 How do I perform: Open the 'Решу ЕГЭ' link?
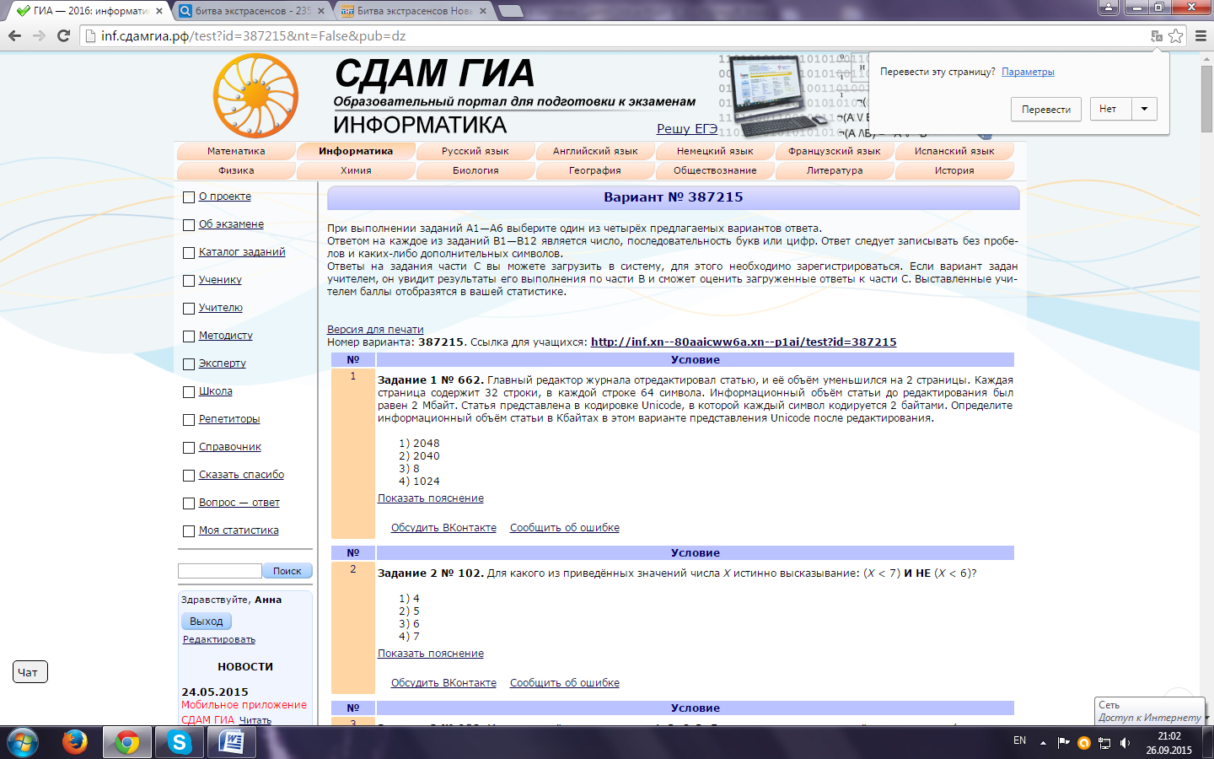[687, 129]
